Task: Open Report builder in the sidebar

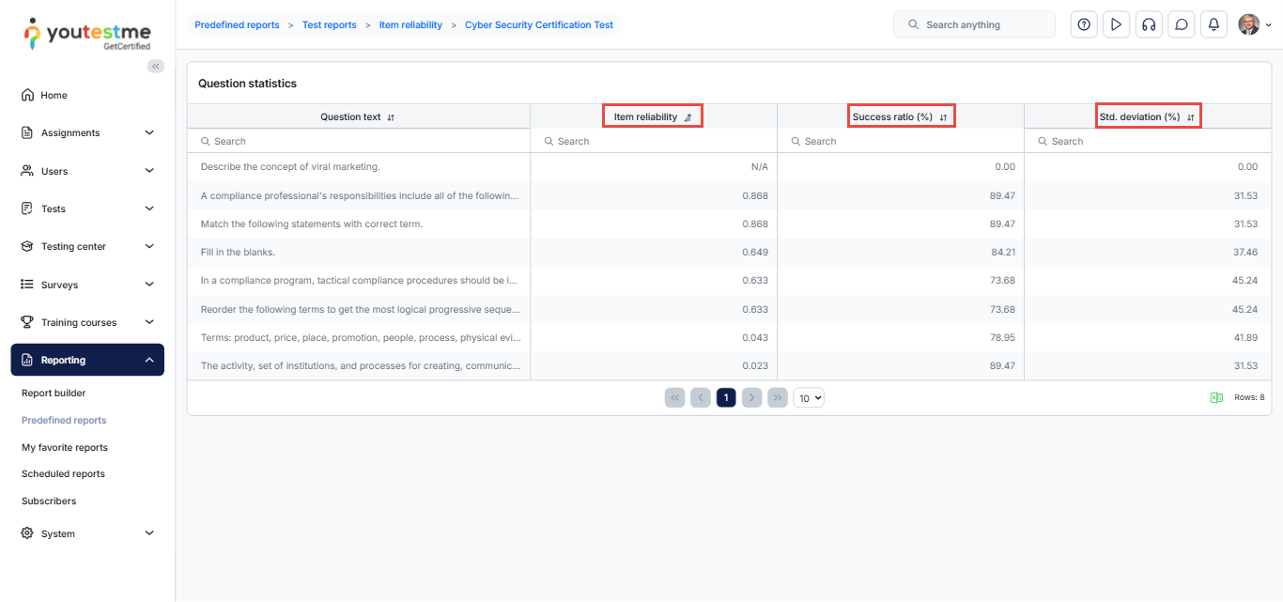Action: (54, 393)
